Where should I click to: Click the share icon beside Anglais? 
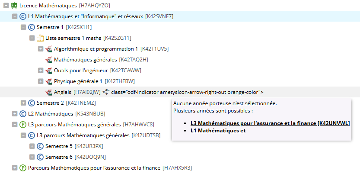(105, 92)
